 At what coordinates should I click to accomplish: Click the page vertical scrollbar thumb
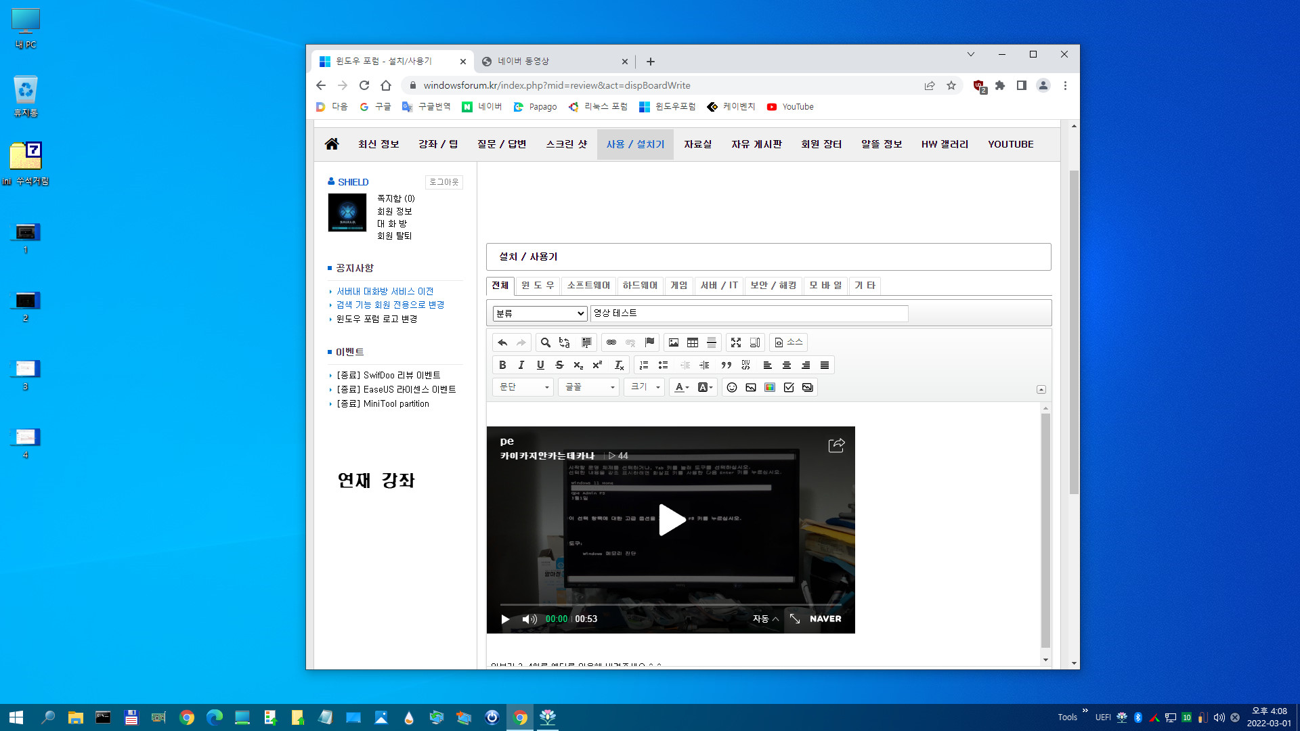[x=1074, y=332]
